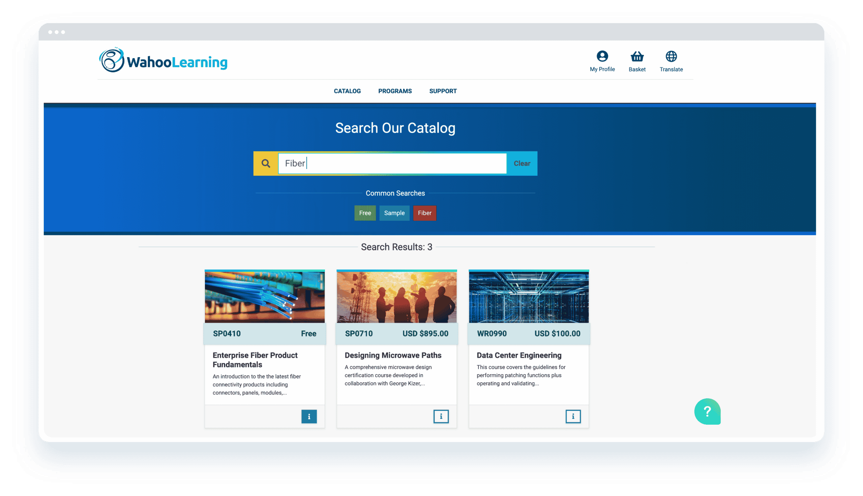Open the My Profile icon

click(602, 57)
